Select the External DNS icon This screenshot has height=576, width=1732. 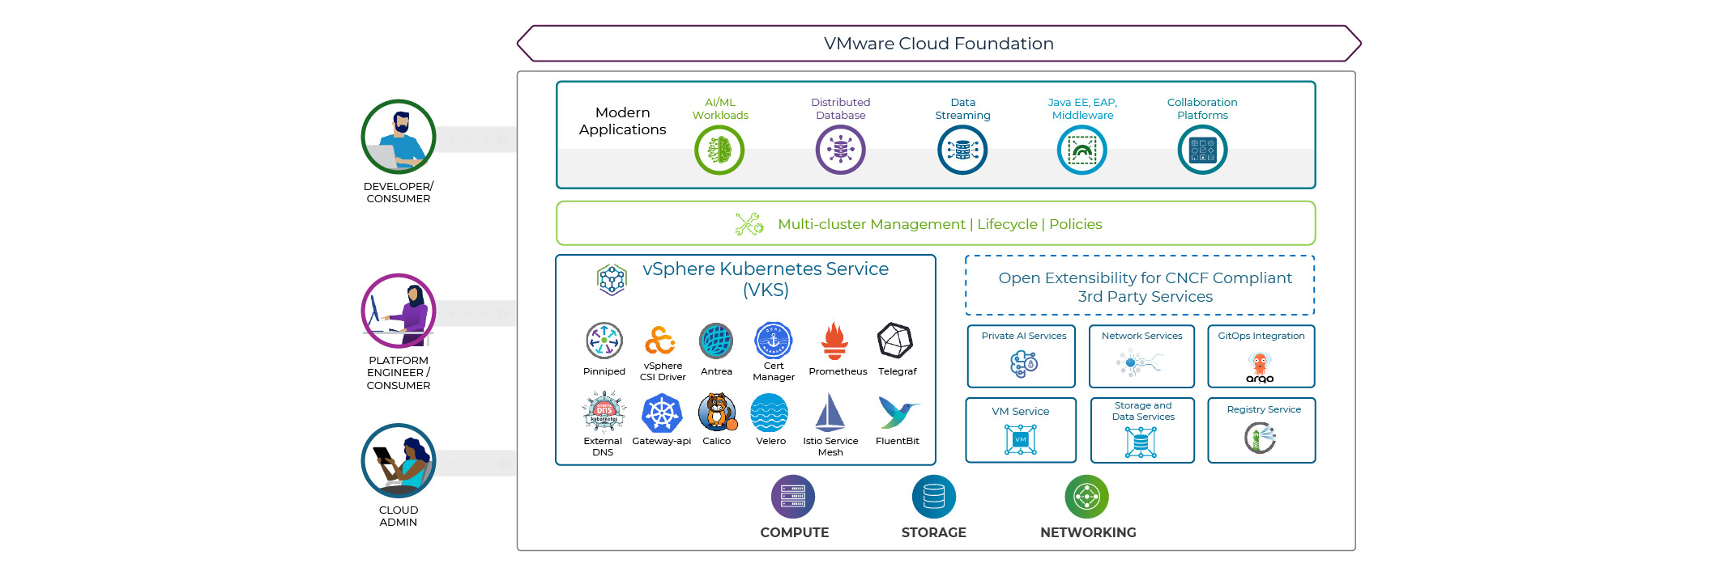tap(604, 413)
